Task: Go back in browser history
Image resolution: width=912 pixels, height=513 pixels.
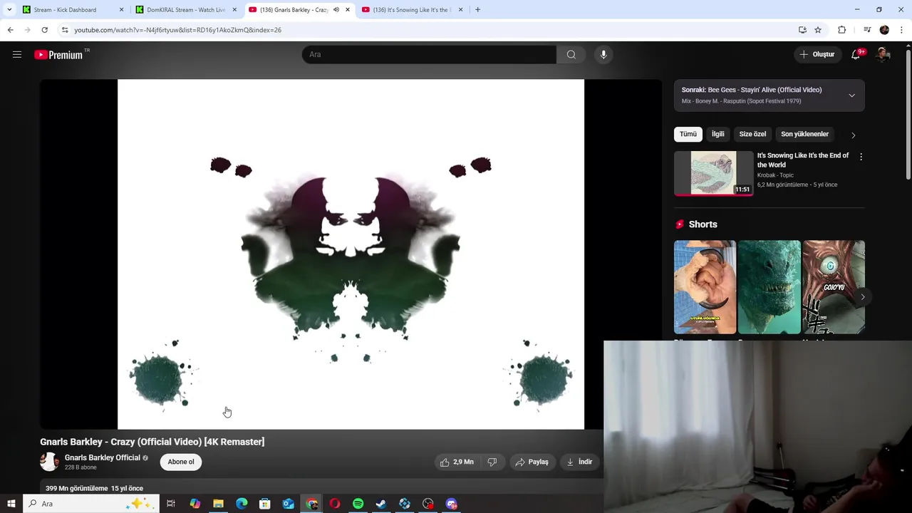Action: pyautogui.click(x=11, y=30)
